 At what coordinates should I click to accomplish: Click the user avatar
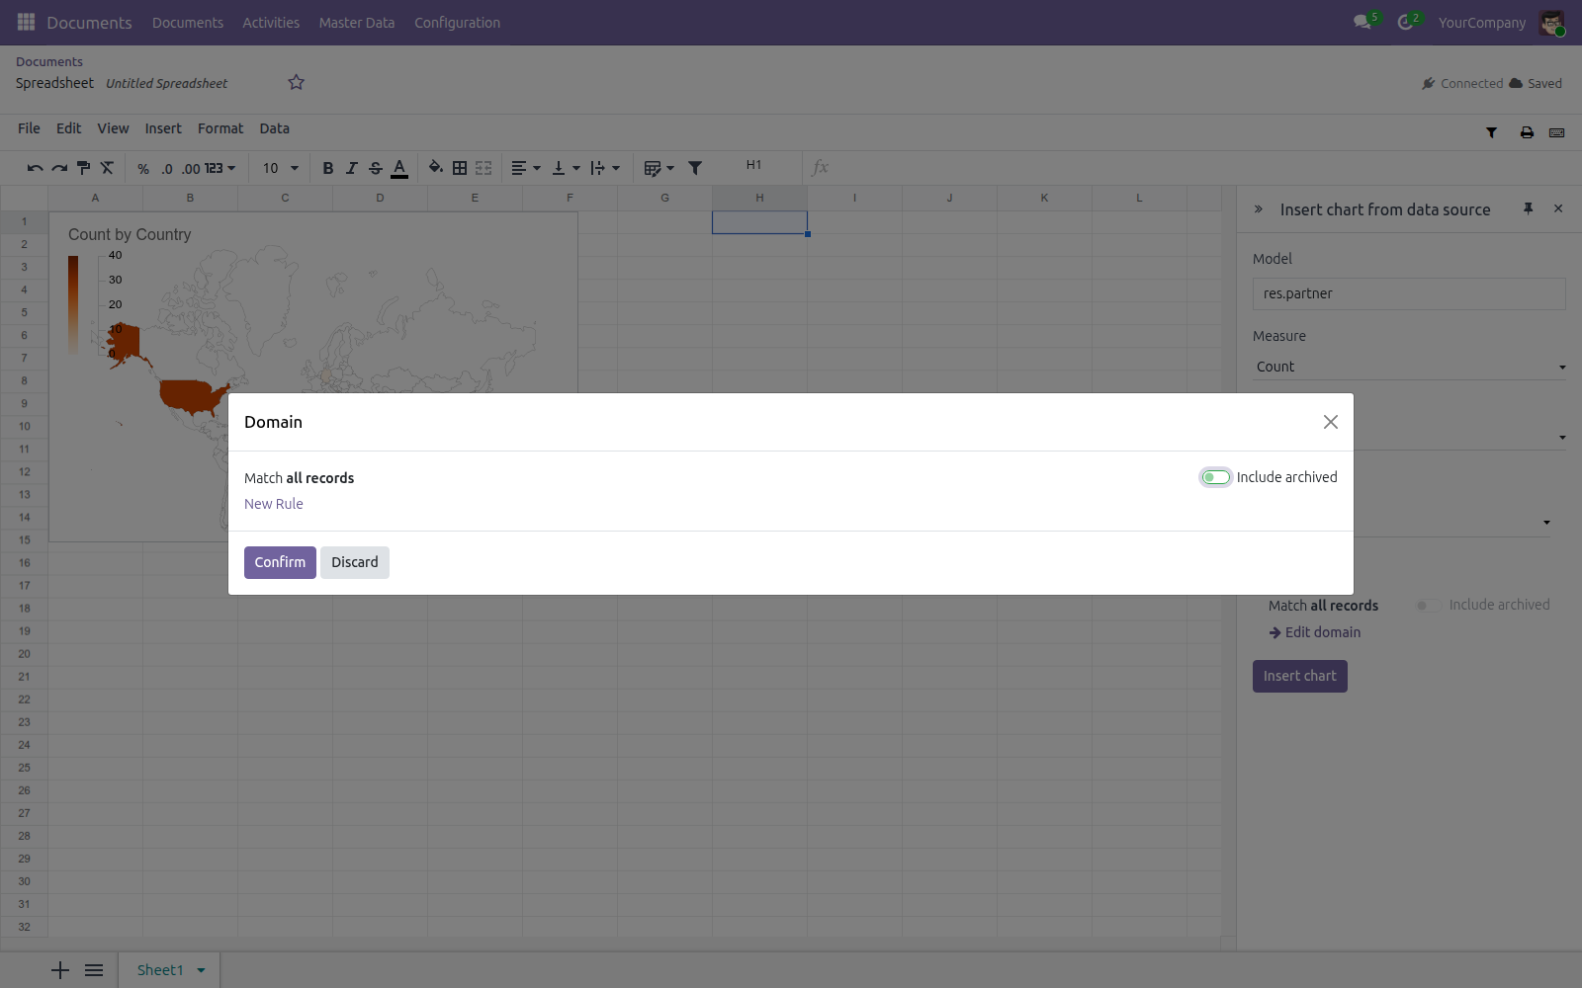coord(1552,23)
